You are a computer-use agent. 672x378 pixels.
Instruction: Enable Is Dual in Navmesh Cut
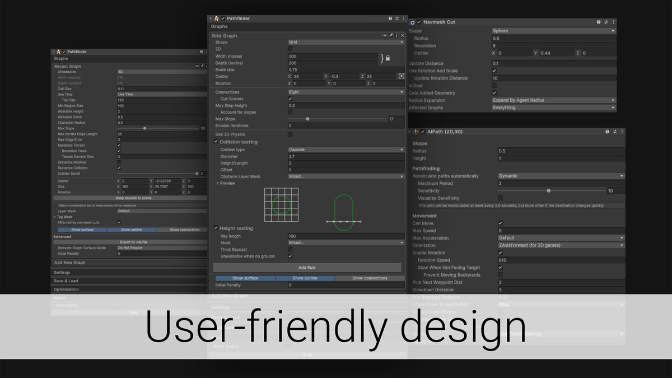[x=494, y=86]
